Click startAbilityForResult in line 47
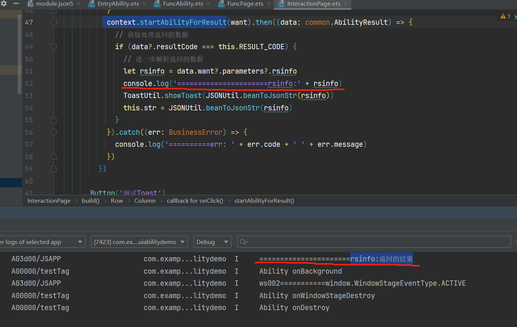This screenshot has width=517, height=327. [x=183, y=23]
